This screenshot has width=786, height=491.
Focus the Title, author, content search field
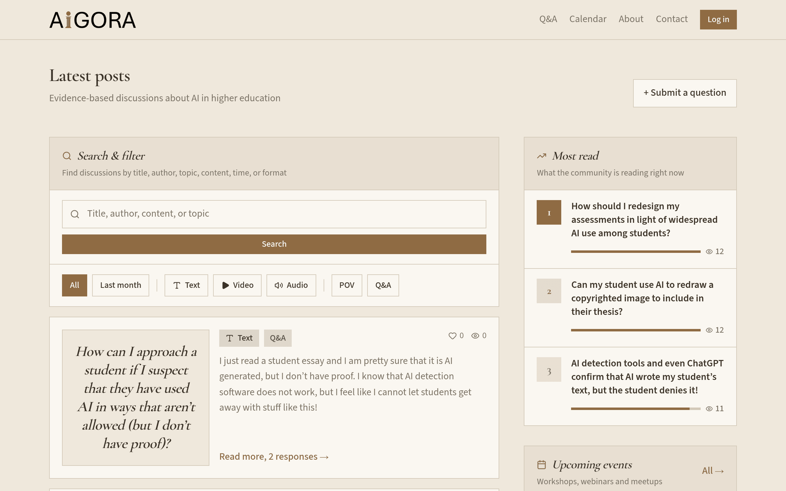(274, 214)
